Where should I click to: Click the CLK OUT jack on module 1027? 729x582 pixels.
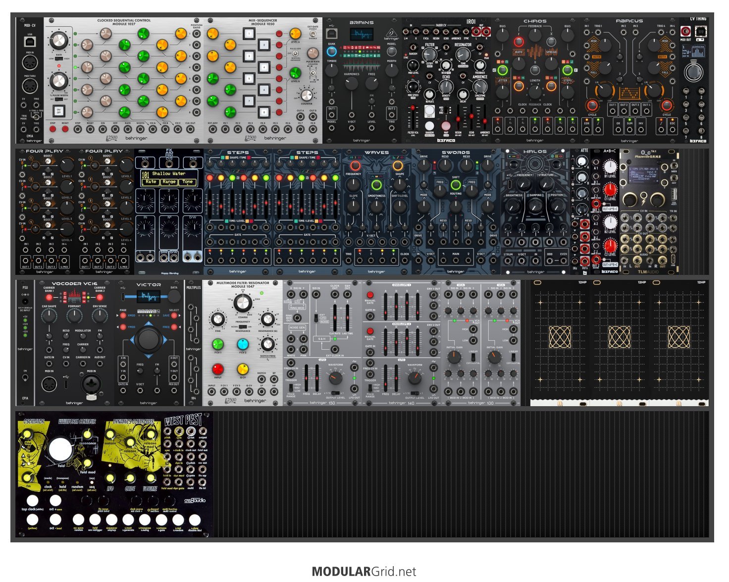click(190, 129)
